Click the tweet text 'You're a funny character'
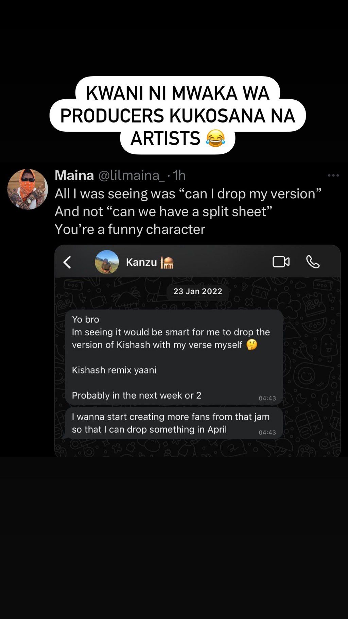 tap(130, 229)
